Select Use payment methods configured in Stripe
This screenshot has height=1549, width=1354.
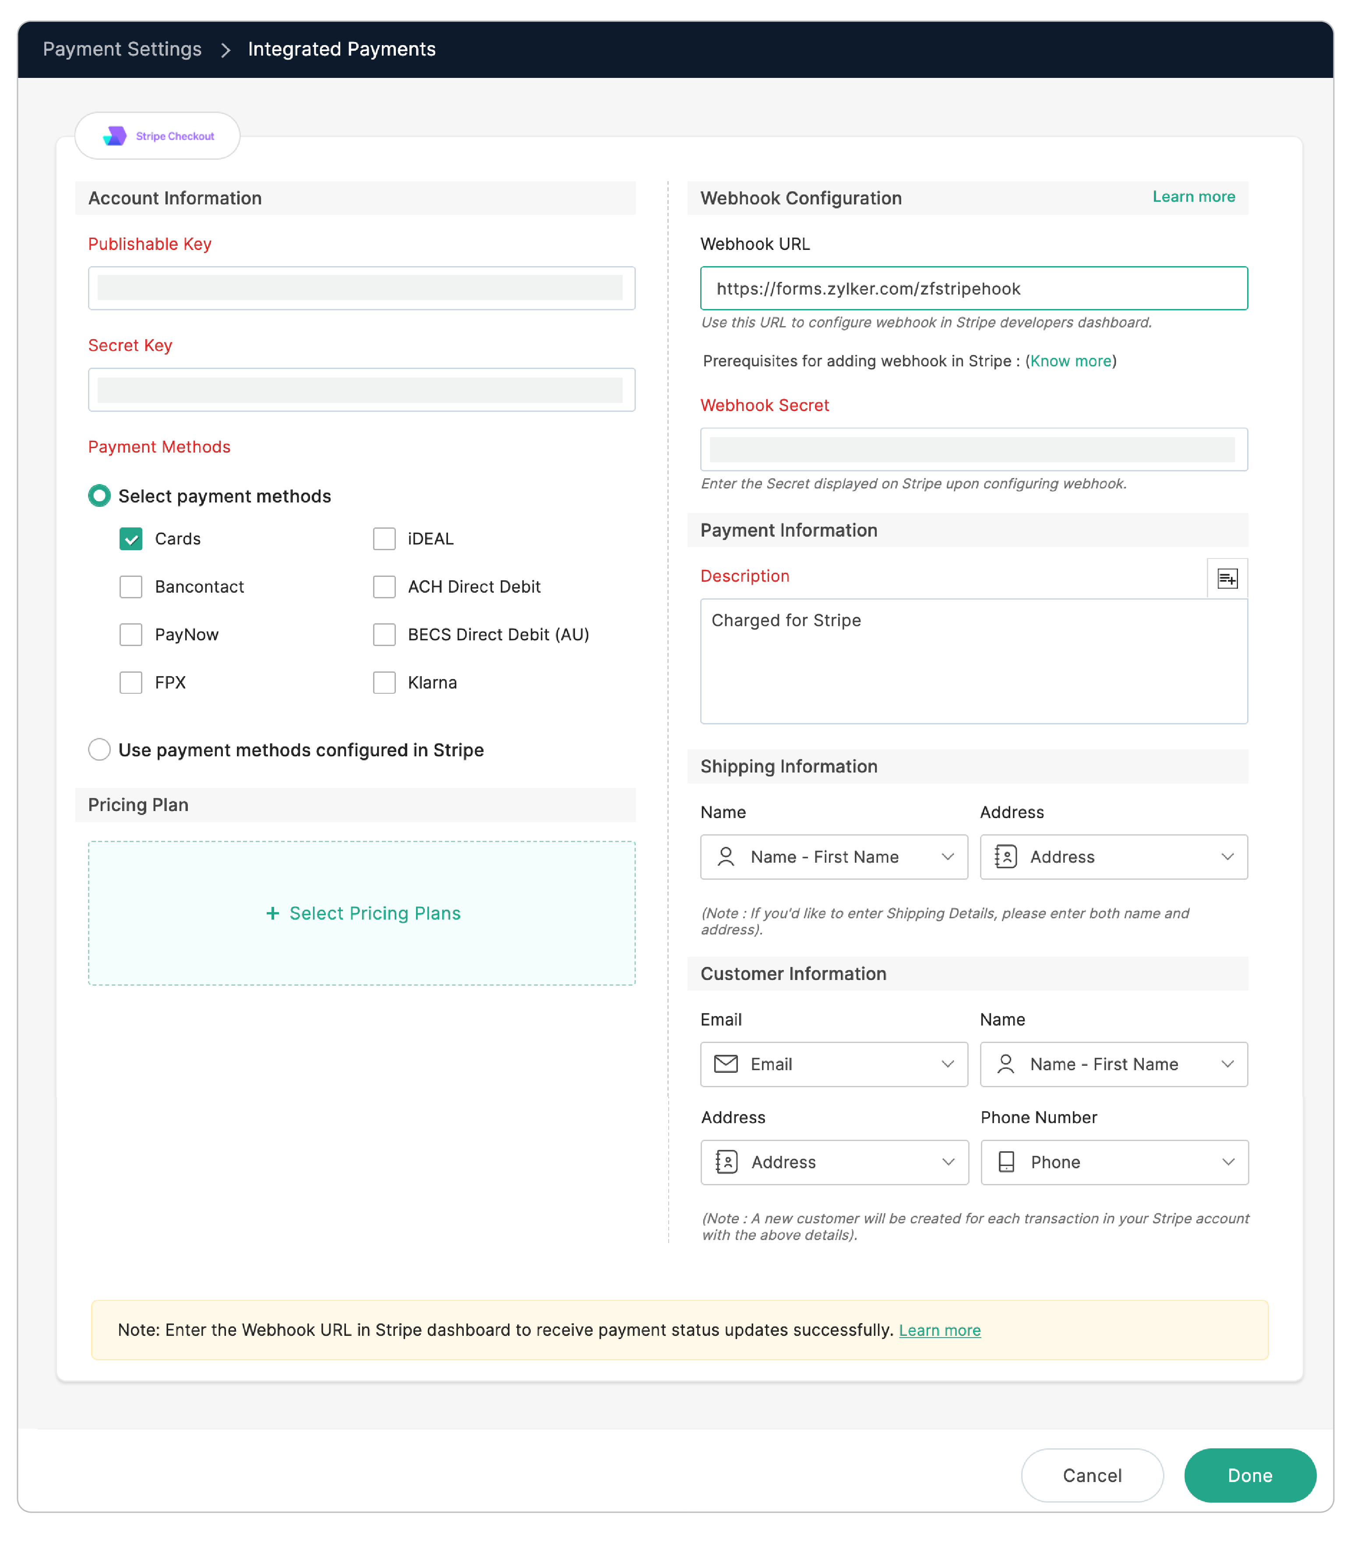pyautogui.click(x=100, y=749)
